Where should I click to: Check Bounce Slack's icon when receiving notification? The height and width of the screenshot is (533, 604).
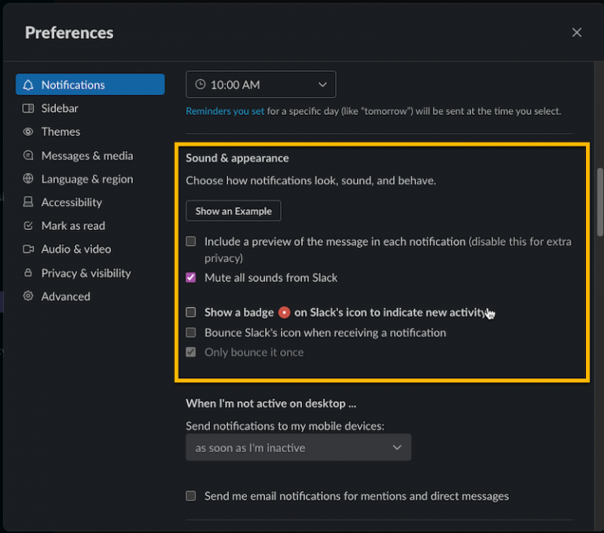coord(191,333)
